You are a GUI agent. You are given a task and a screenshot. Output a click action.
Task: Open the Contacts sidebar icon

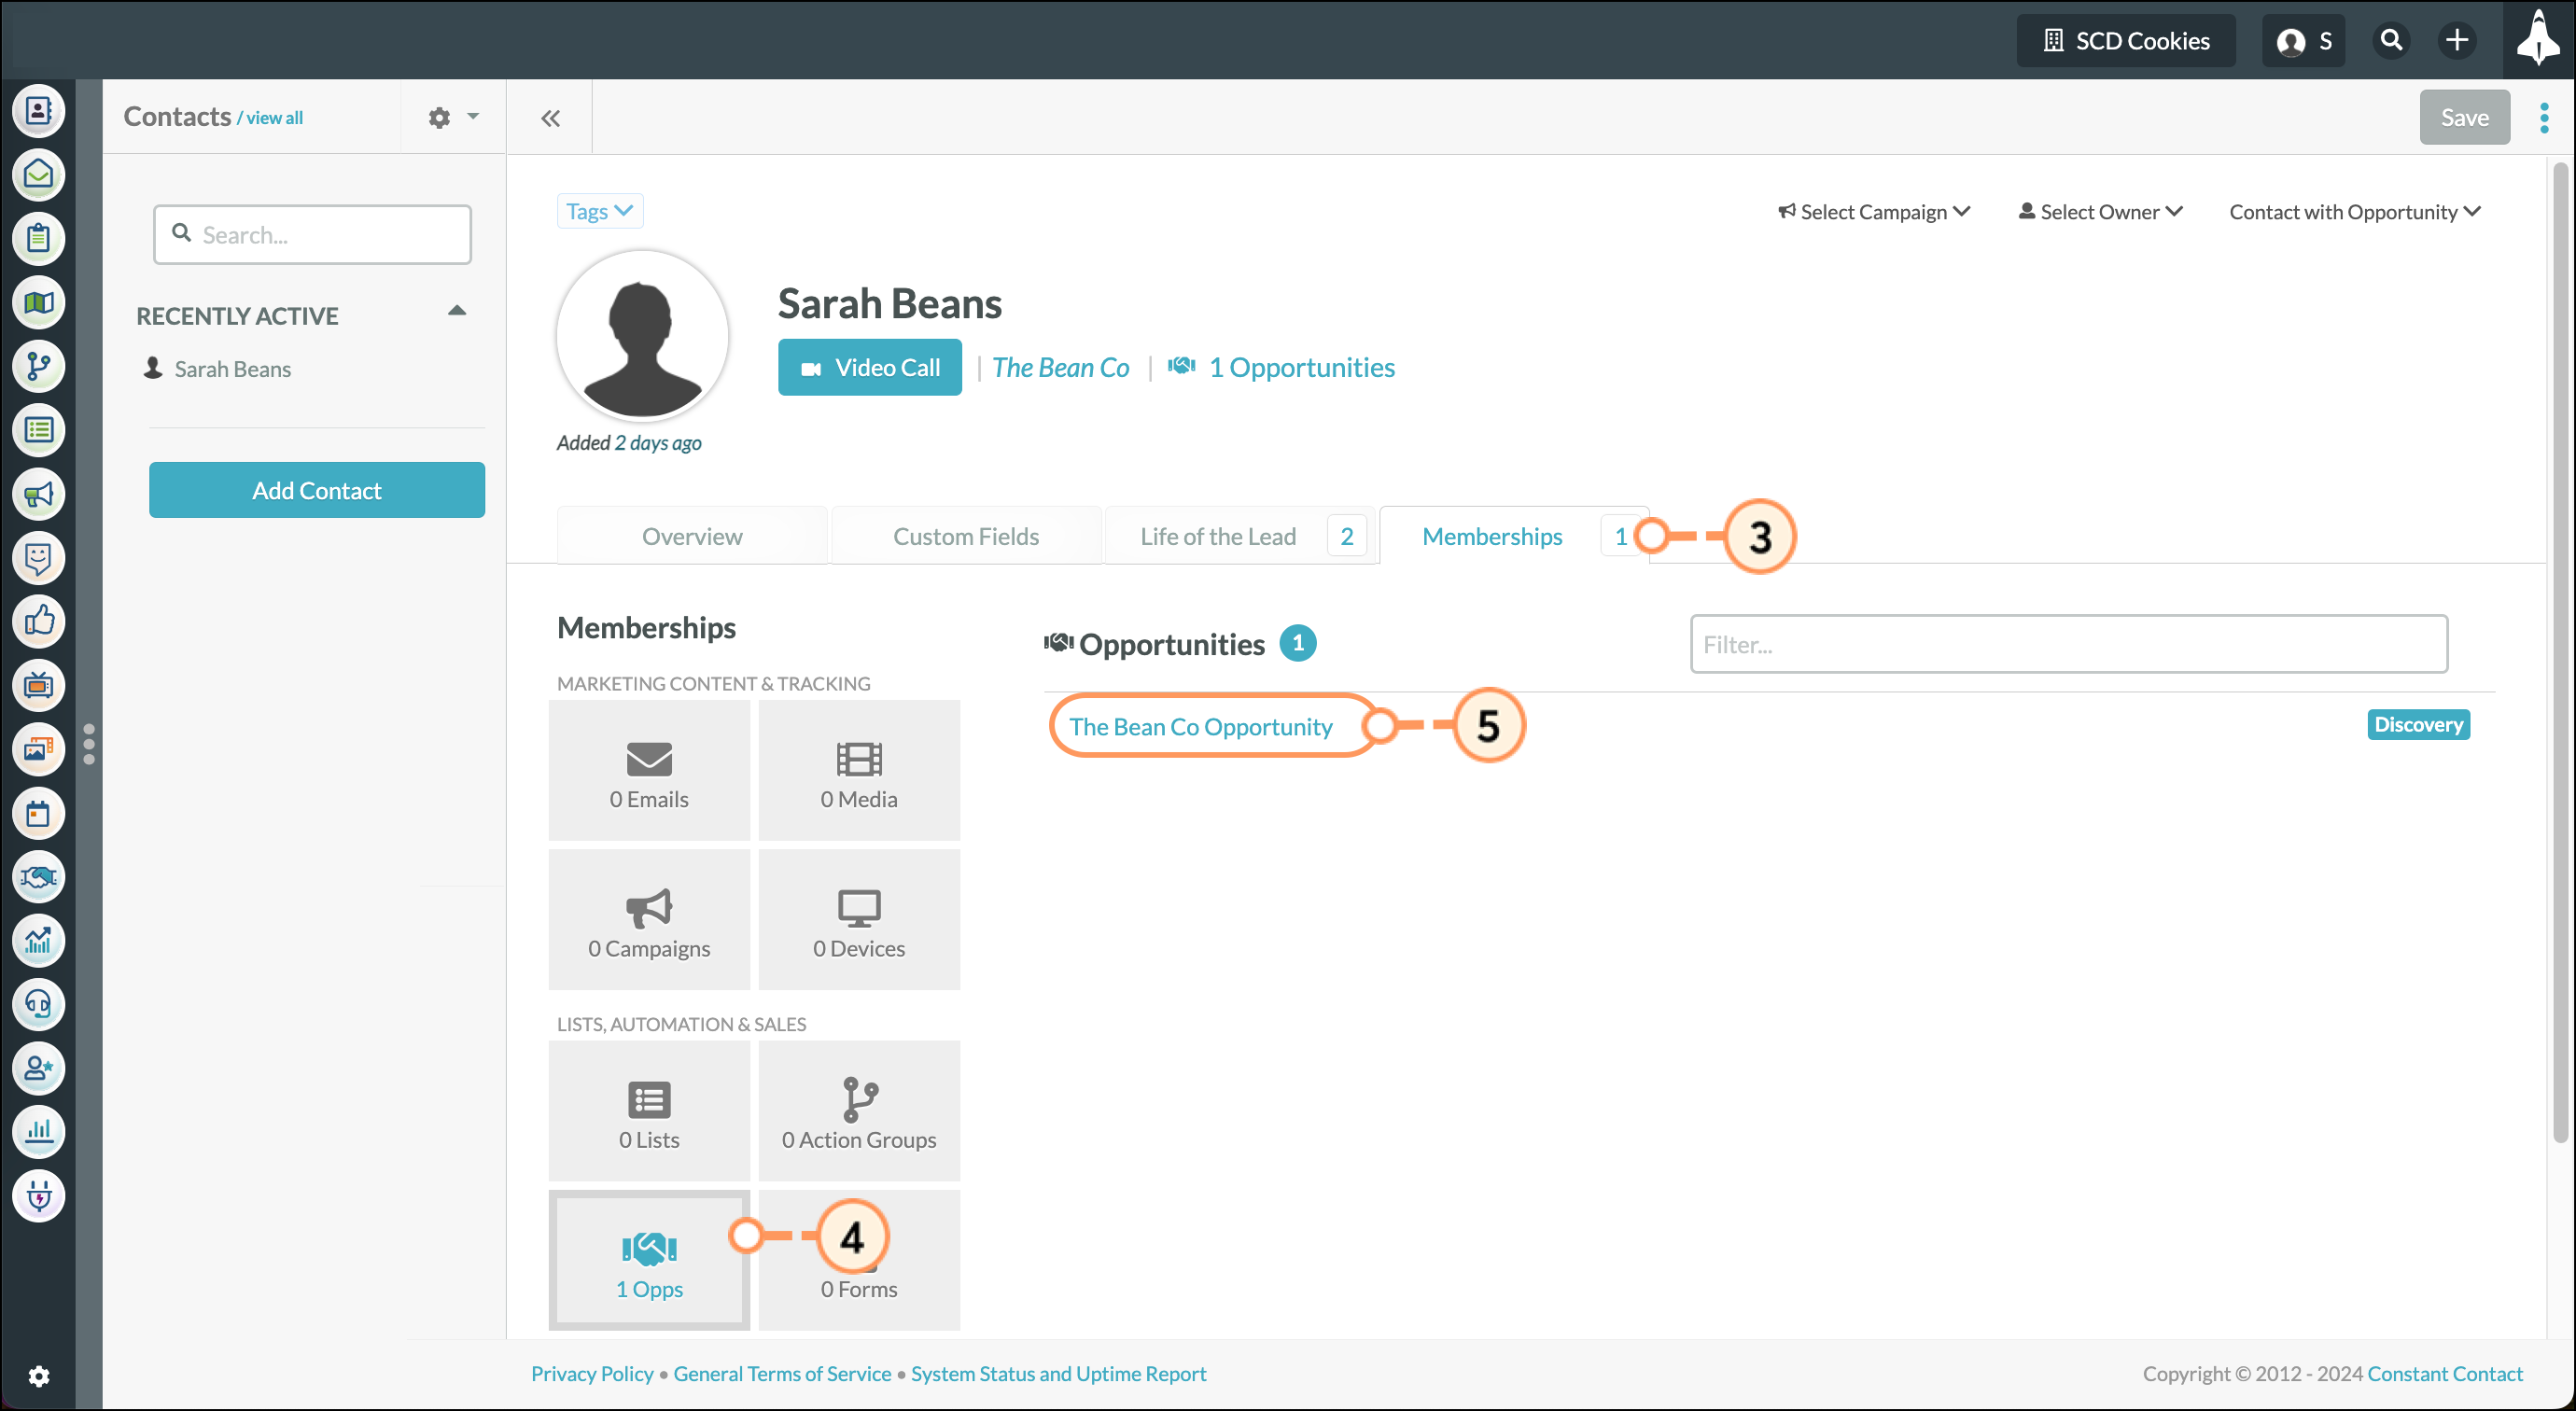coord(38,111)
